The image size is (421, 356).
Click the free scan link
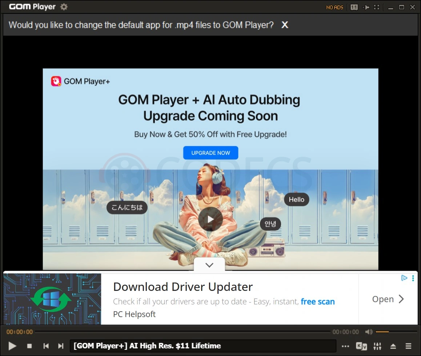click(x=318, y=301)
